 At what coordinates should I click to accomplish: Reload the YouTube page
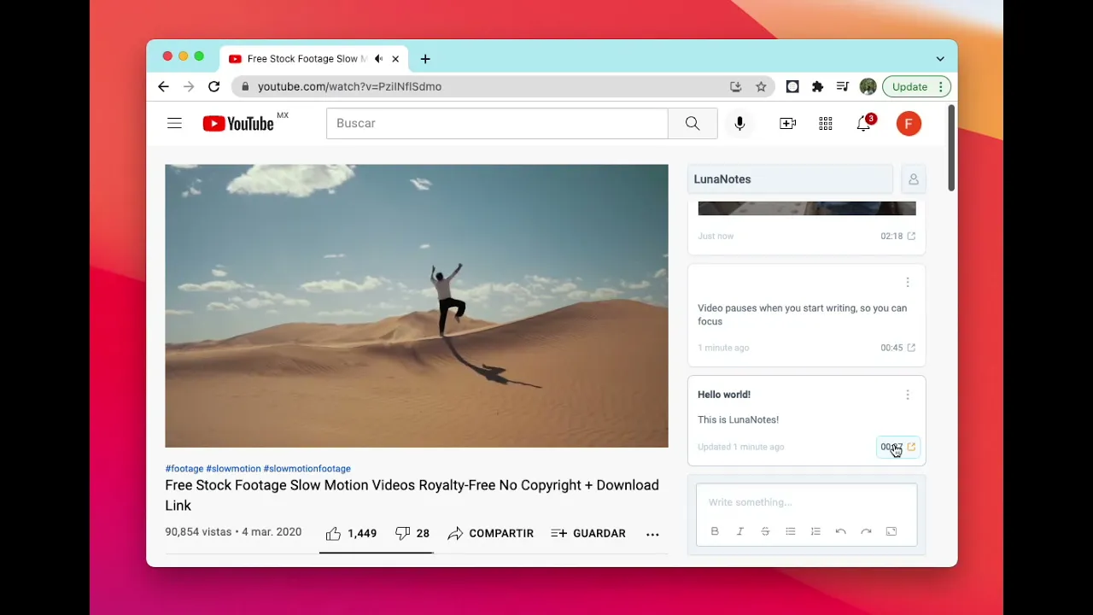tap(214, 86)
